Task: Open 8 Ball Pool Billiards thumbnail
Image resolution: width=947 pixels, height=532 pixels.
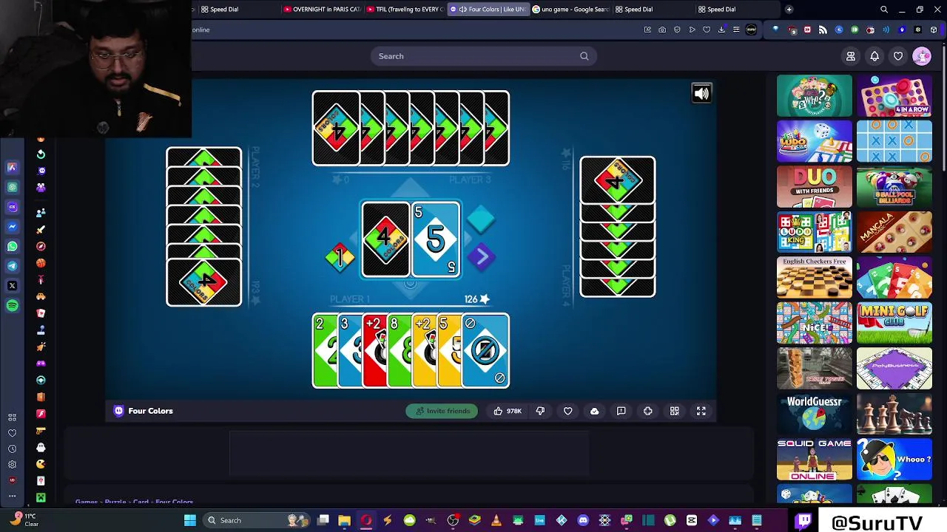Action: coord(894,187)
